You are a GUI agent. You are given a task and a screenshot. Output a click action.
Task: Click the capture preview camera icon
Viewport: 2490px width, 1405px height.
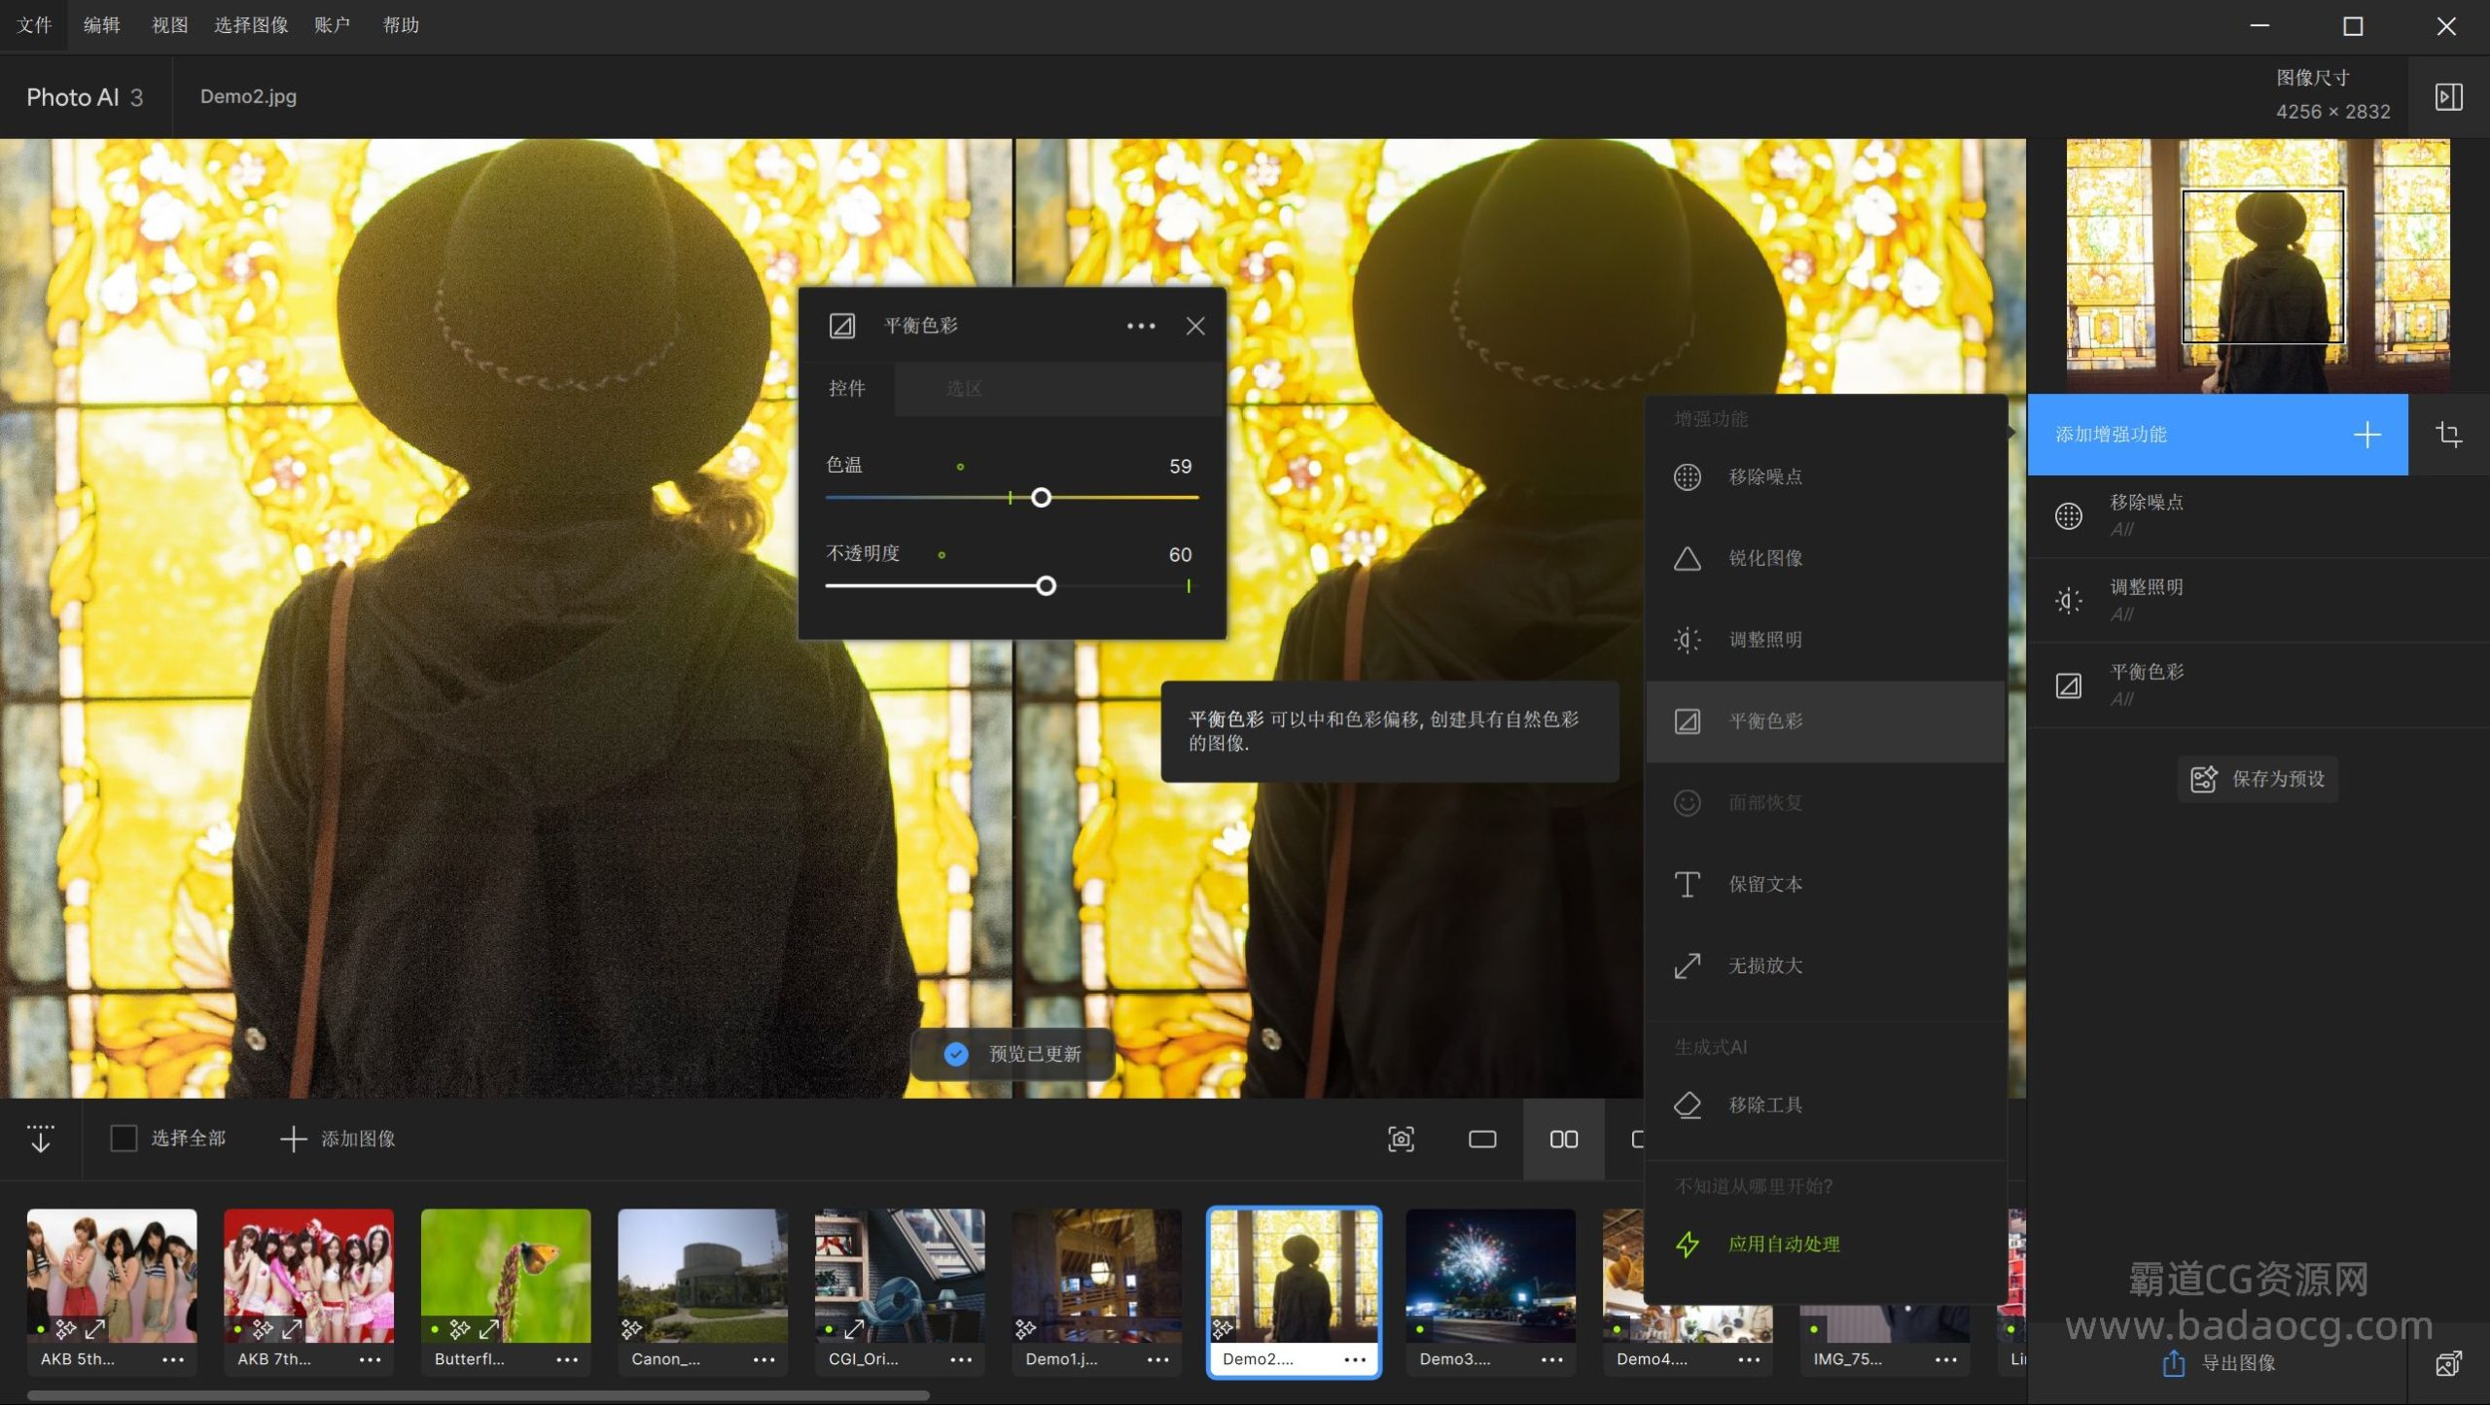coord(1401,1140)
